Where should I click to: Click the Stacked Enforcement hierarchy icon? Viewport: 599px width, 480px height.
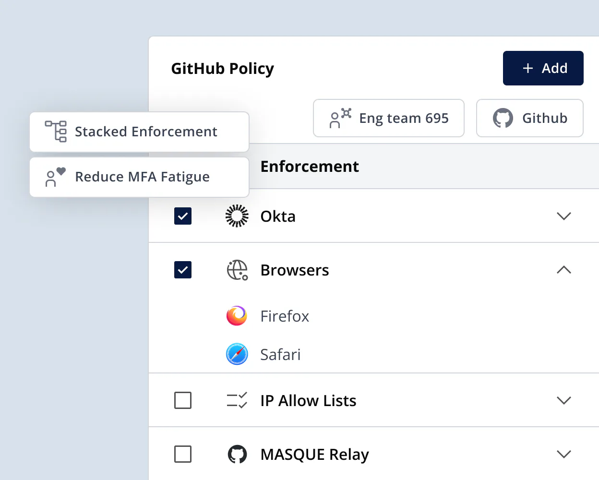coord(56,132)
